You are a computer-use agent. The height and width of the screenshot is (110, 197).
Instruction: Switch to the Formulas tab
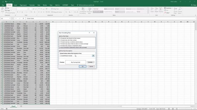tap(32, 5)
